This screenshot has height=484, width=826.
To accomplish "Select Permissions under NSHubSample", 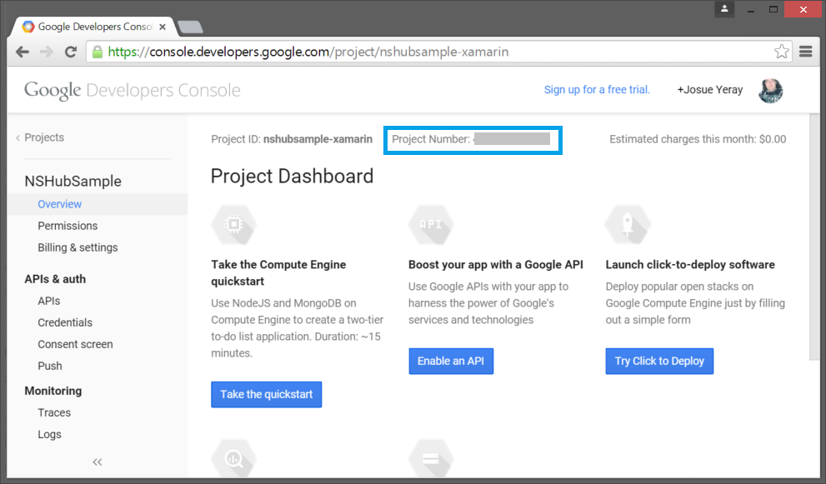I will pyautogui.click(x=68, y=226).
